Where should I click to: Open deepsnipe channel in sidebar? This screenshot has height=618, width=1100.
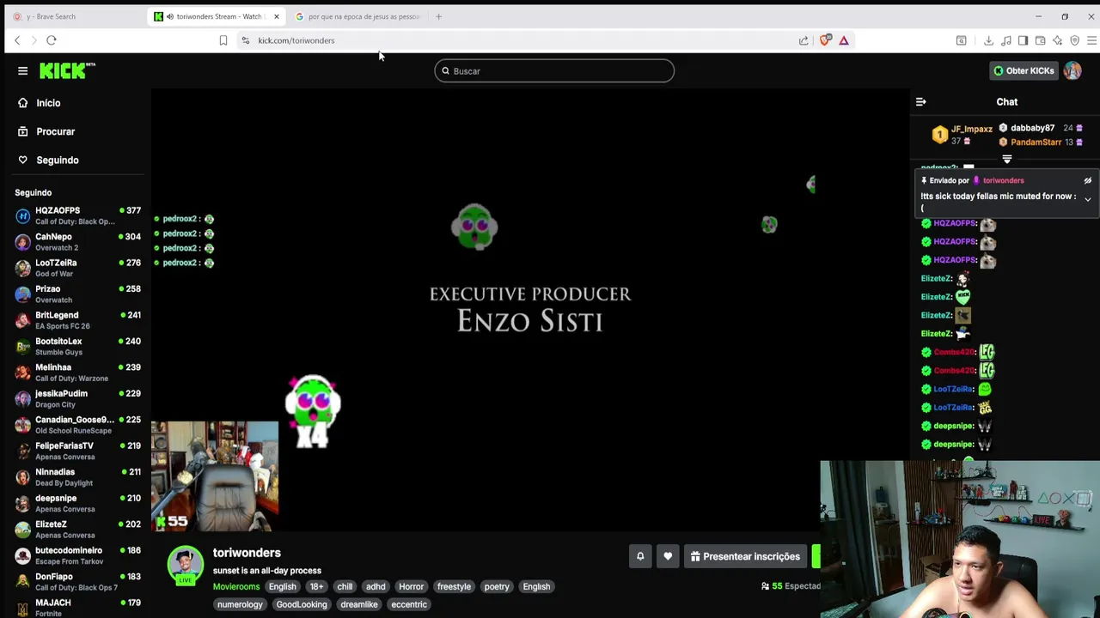77,504
